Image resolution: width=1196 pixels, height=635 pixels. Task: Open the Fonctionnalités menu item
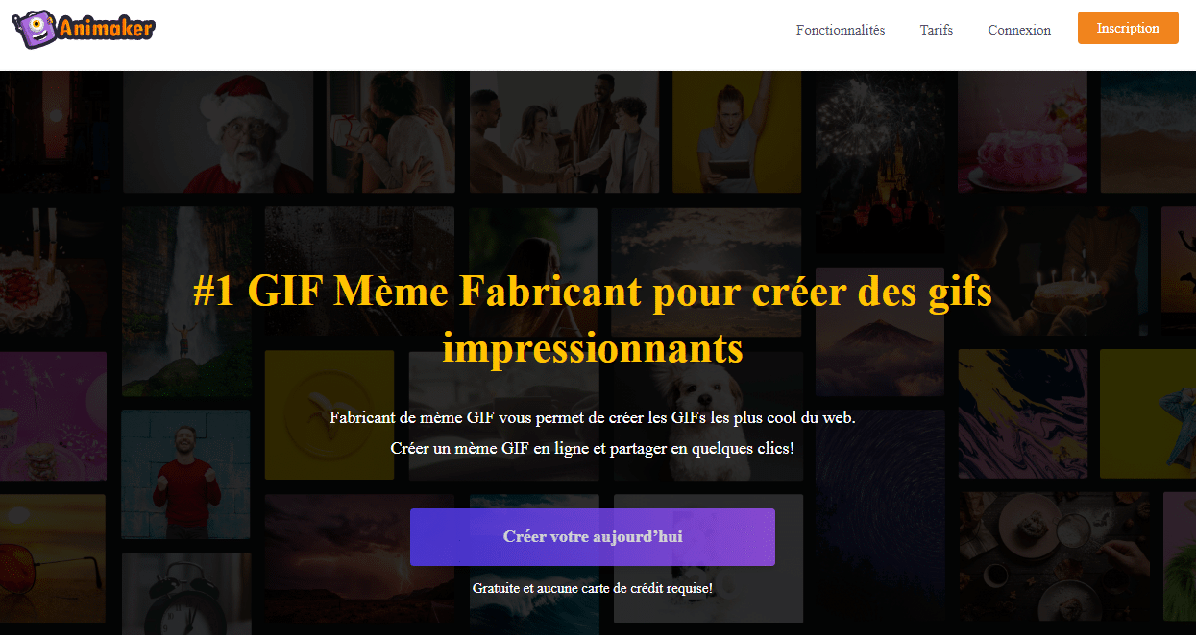pyautogui.click(x=840, y=30)
